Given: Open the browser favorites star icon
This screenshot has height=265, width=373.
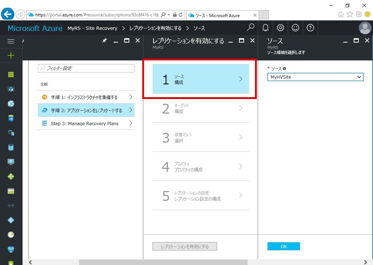Looking at the screenshot, I should point(350,15).
